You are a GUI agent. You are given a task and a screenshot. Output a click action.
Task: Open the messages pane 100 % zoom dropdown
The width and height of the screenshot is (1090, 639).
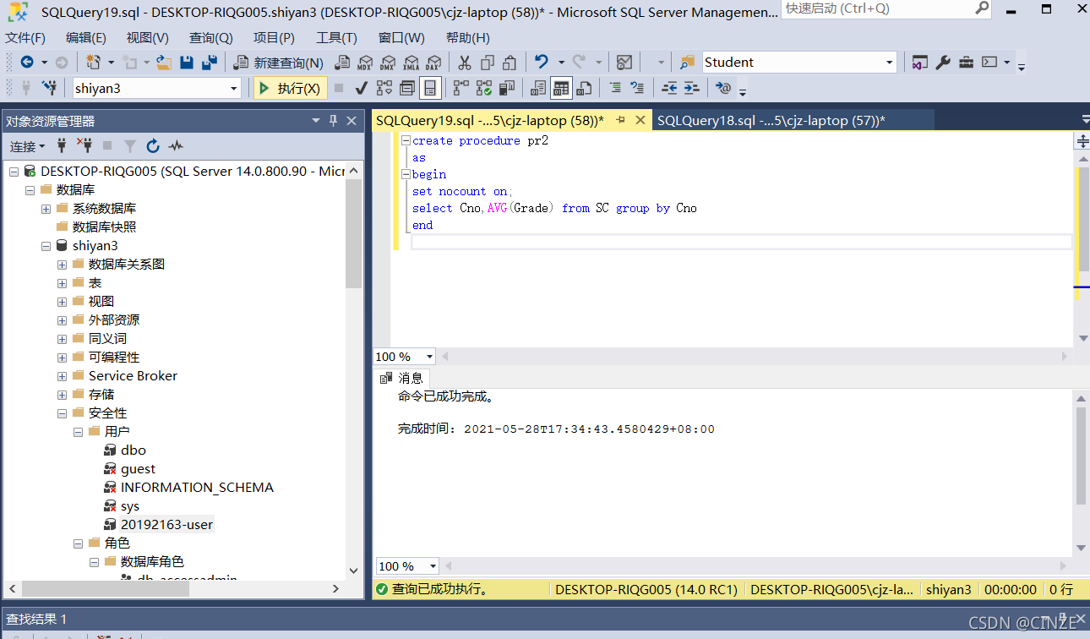(433, 566)
